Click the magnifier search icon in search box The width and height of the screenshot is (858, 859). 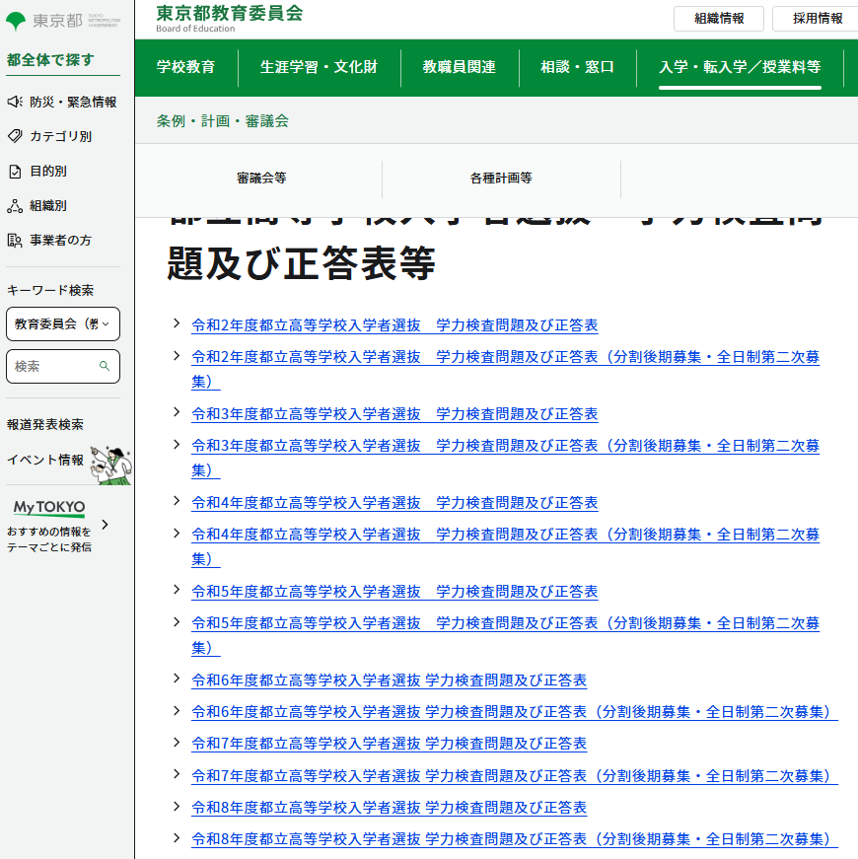tap(105, 366)
